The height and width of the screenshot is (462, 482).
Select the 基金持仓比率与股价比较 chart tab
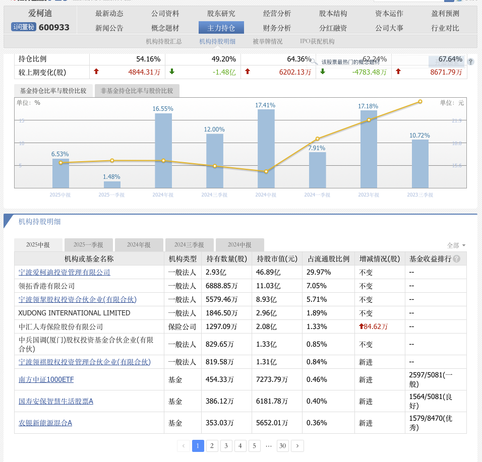point(53,91)
